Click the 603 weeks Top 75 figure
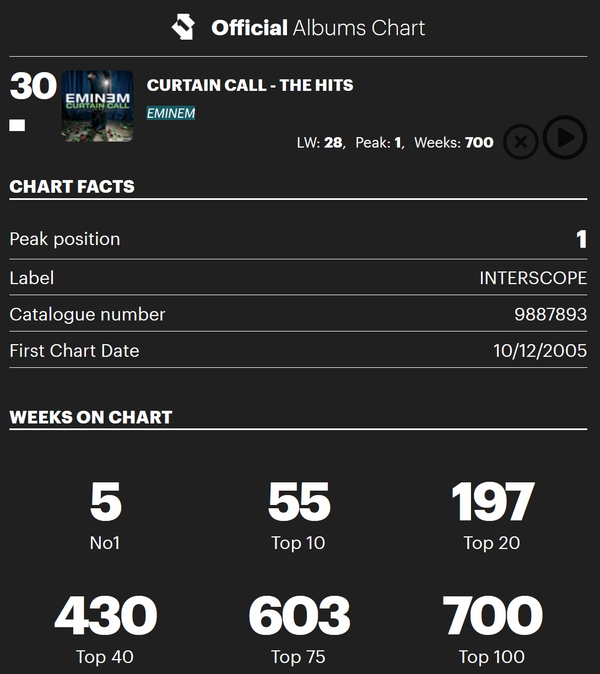 click(299, 616)
